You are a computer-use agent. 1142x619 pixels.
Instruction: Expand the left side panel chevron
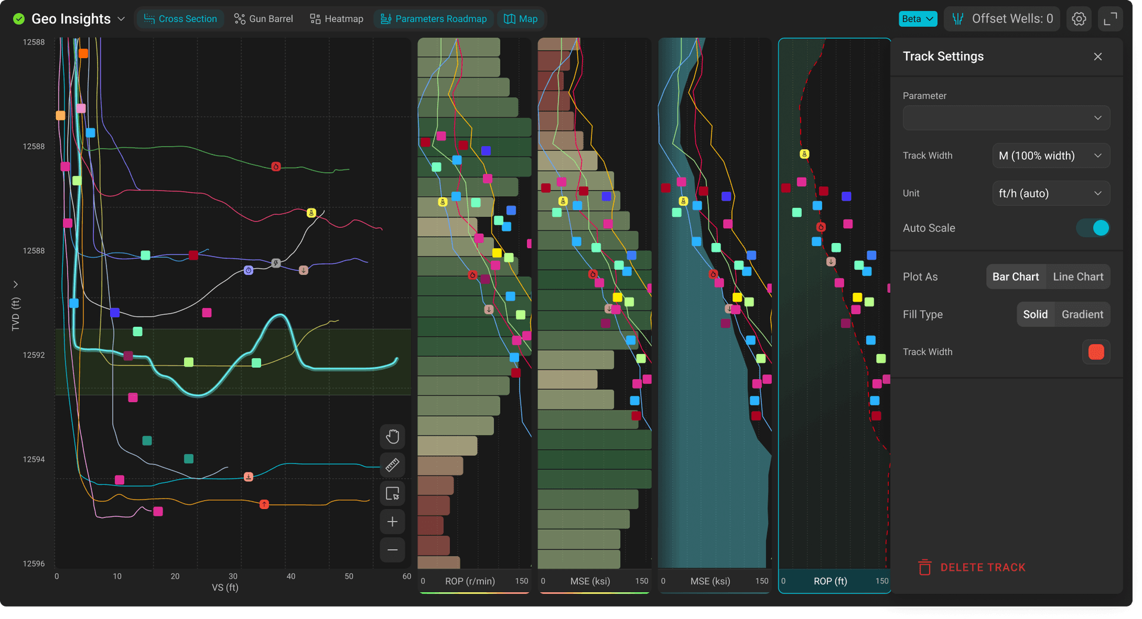point(15,285)
